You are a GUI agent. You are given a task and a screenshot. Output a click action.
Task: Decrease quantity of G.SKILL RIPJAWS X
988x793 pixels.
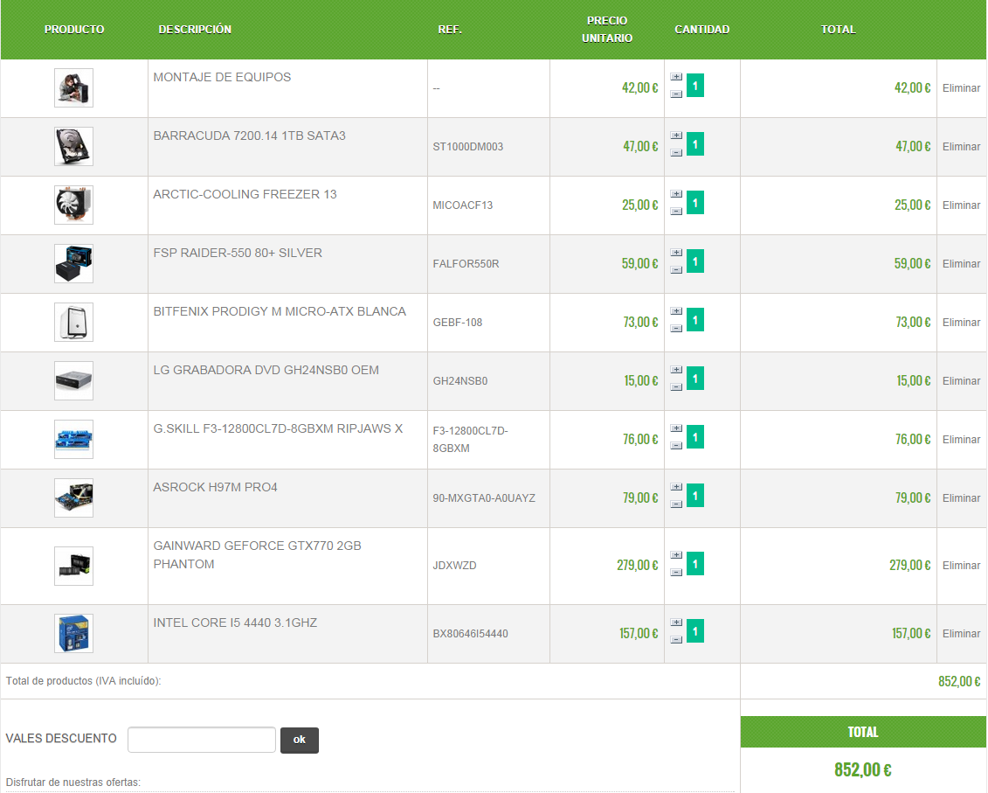tap(676, 446)
